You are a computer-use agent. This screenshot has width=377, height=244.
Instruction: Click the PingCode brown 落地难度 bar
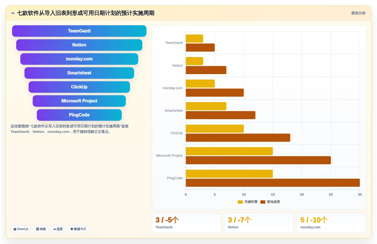pyautogui.click(x=273, y=183)
